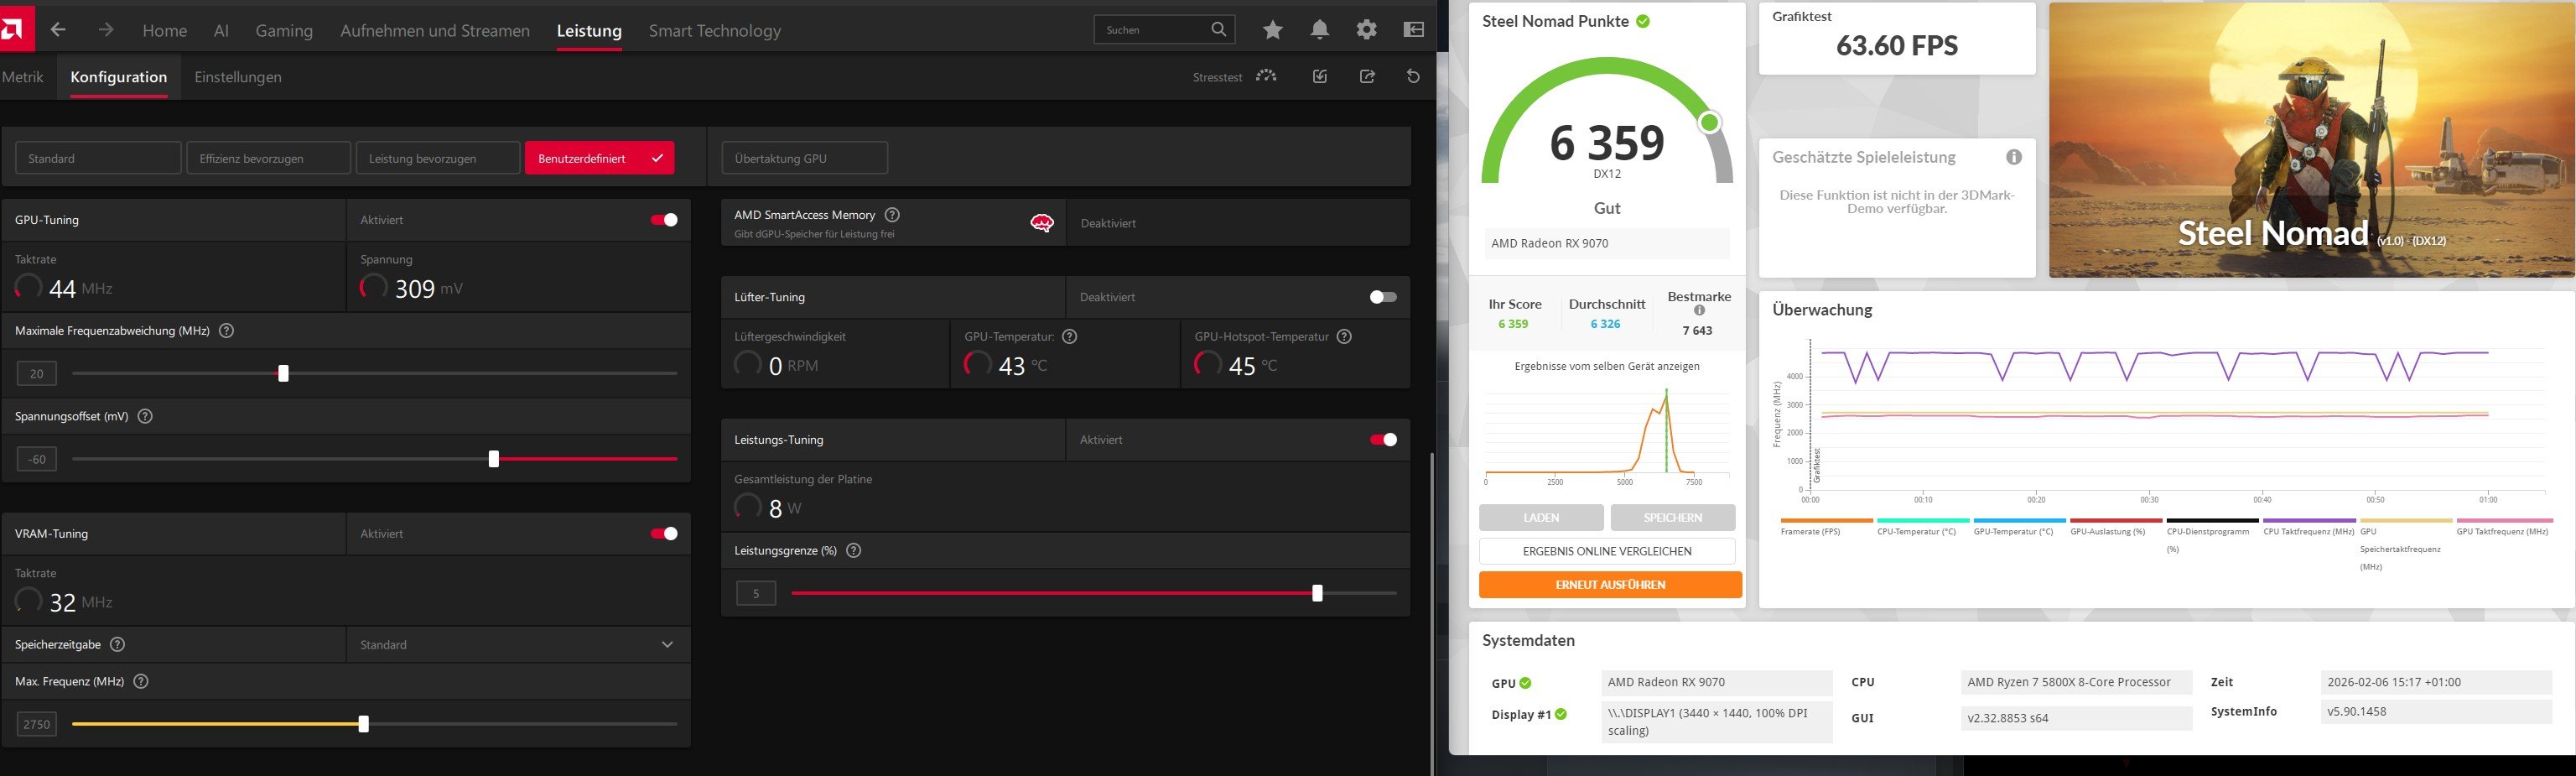Open the Home tab

(165, 31)
